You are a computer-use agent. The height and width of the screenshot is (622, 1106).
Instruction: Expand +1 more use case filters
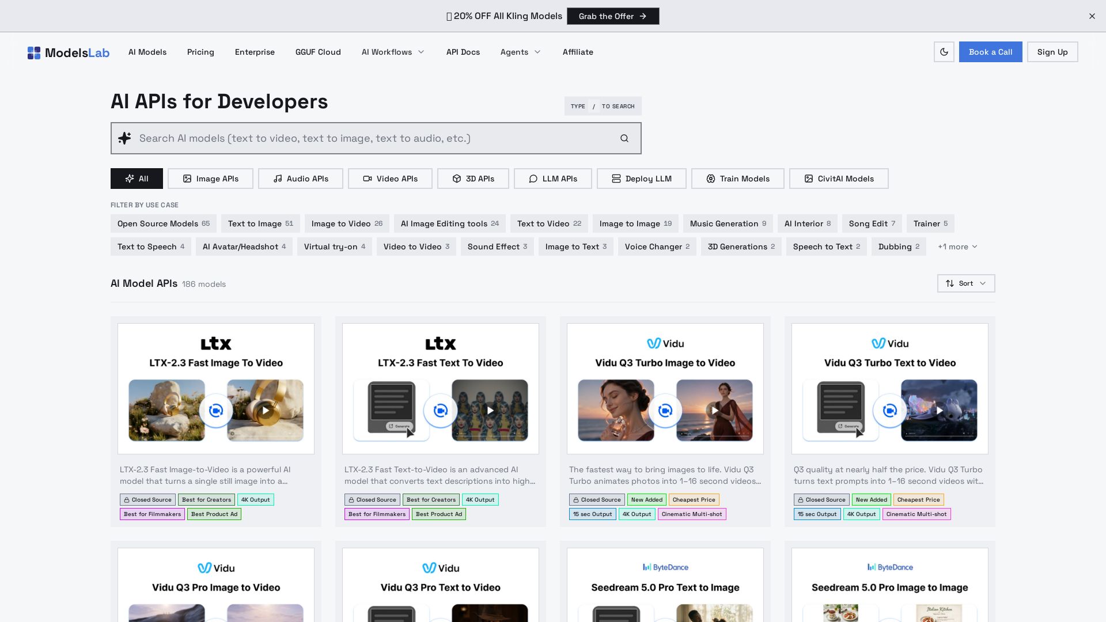pyautogui.click(x=957, y=246)
